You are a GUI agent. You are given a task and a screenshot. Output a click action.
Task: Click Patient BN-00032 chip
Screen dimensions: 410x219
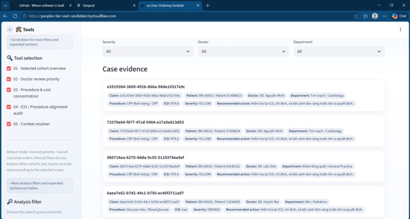click(x=213, y=167)
